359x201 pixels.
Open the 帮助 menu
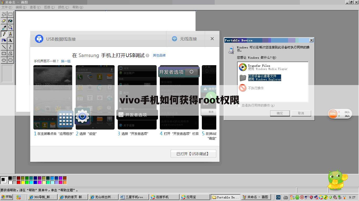(78, 7)
